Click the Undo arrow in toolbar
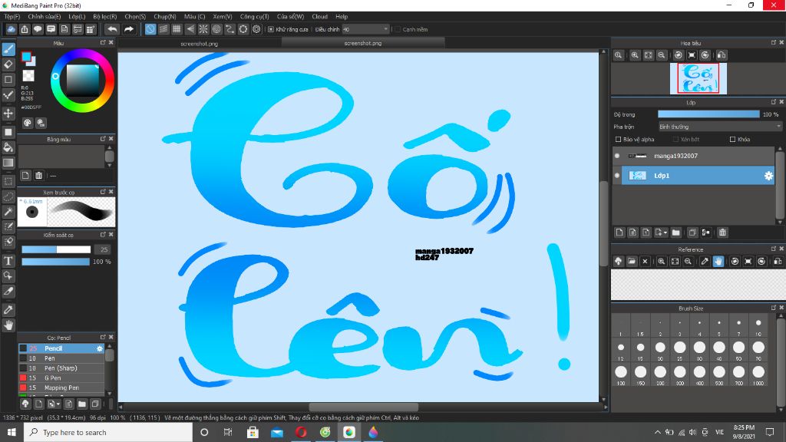This screenshot has height=442, width=786. (x=112, y=29)
